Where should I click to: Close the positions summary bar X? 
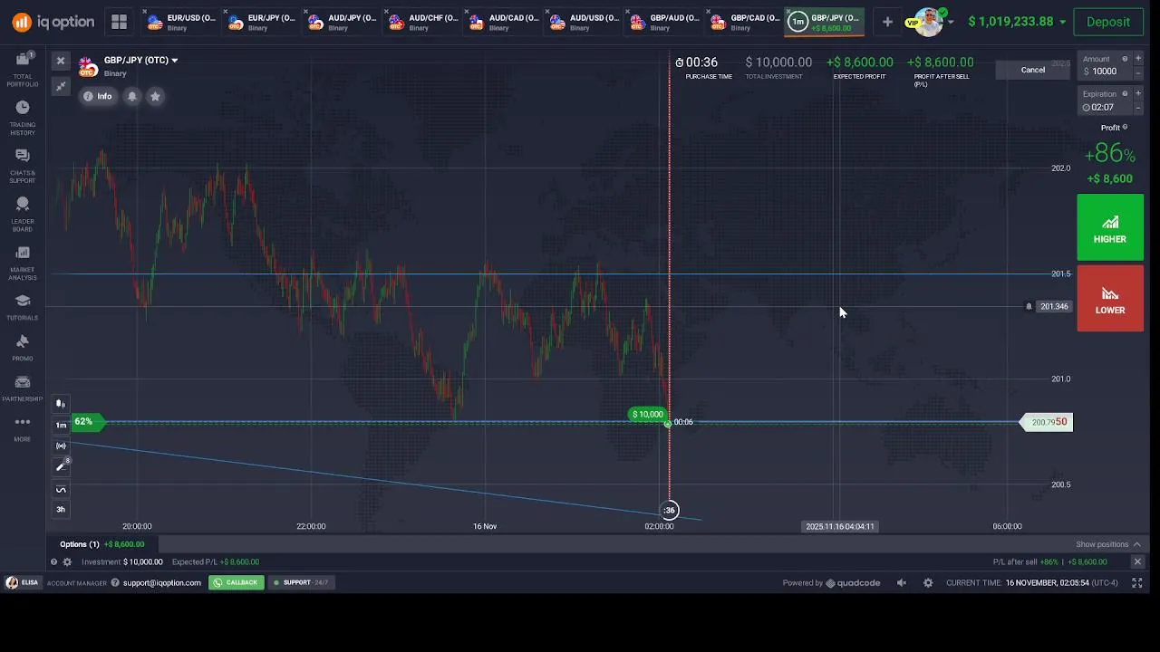point(1137,562)
